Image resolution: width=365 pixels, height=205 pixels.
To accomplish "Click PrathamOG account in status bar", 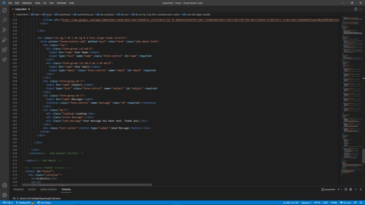I will point(24,203).
